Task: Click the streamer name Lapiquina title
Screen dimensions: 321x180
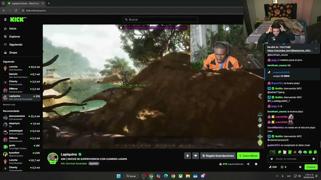Action: pos(69,154)
